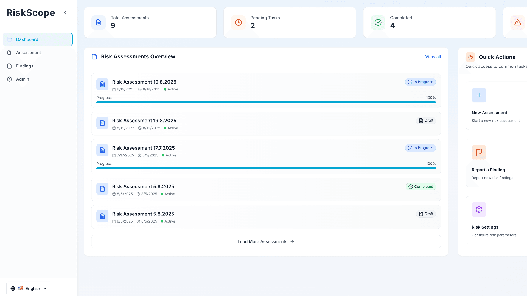Click the New Assessment plus icon

(x=479, y=95)
